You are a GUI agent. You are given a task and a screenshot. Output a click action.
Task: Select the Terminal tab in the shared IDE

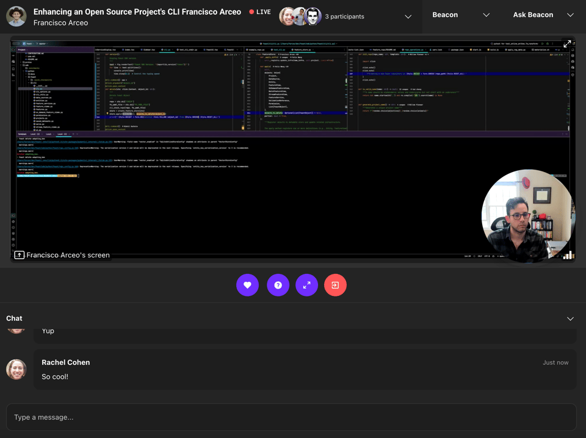[22, 134]
